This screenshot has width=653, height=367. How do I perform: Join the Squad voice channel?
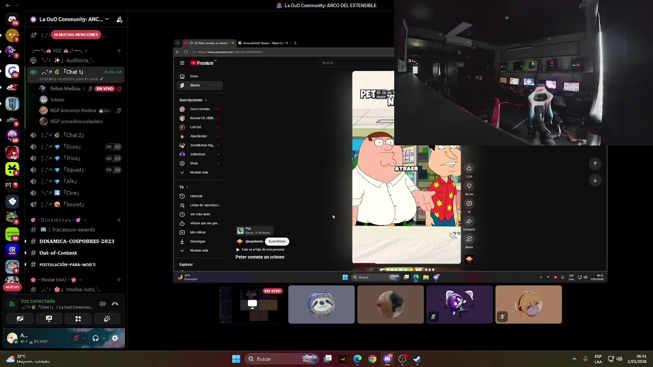[x=77, y=170]
